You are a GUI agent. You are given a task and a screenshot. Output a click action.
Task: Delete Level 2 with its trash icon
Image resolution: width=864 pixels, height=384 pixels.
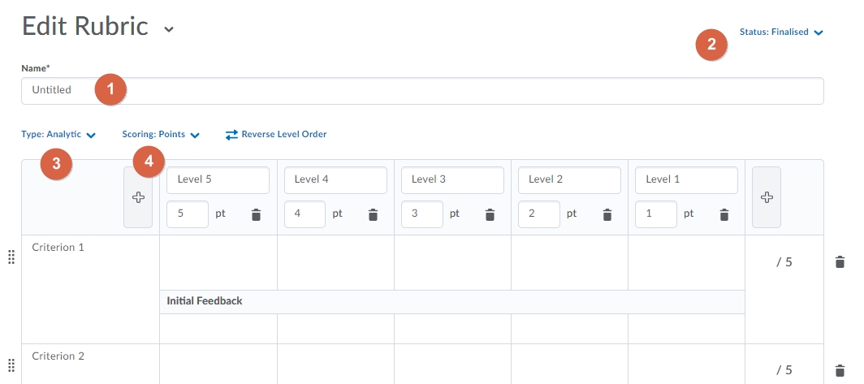[x=607, y=215]
